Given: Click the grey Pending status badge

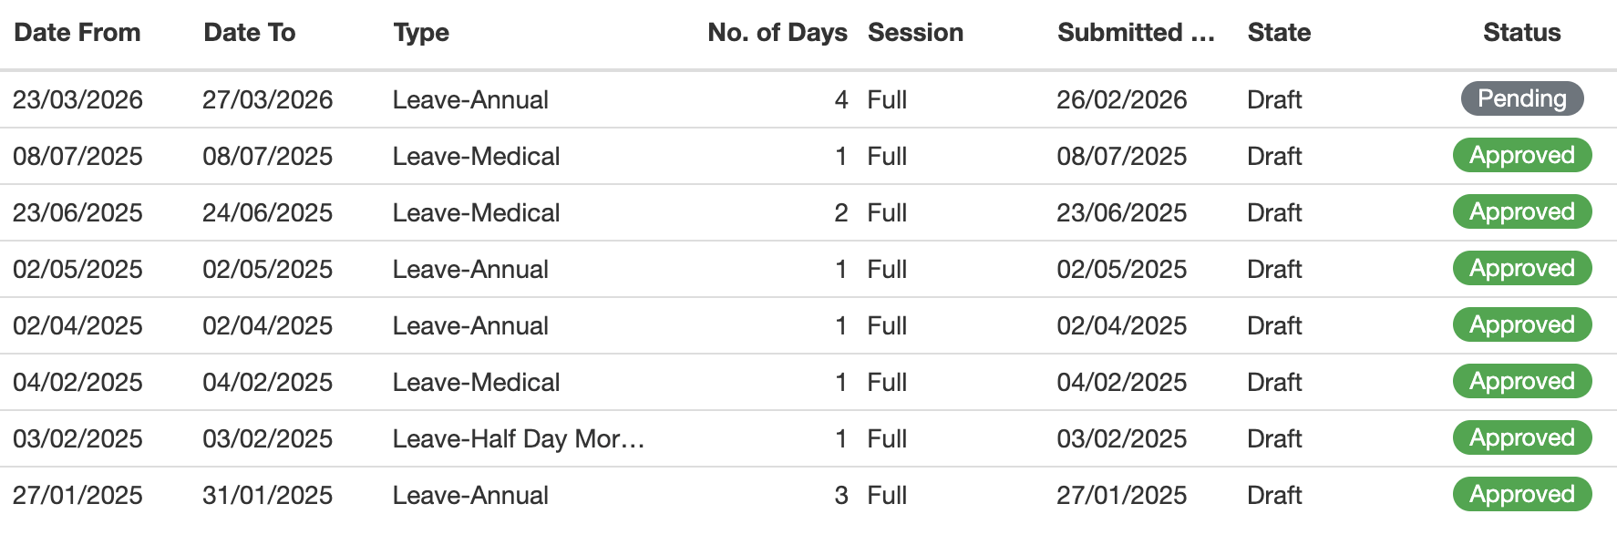Looking at the screenshot, I should (1521, 98).
